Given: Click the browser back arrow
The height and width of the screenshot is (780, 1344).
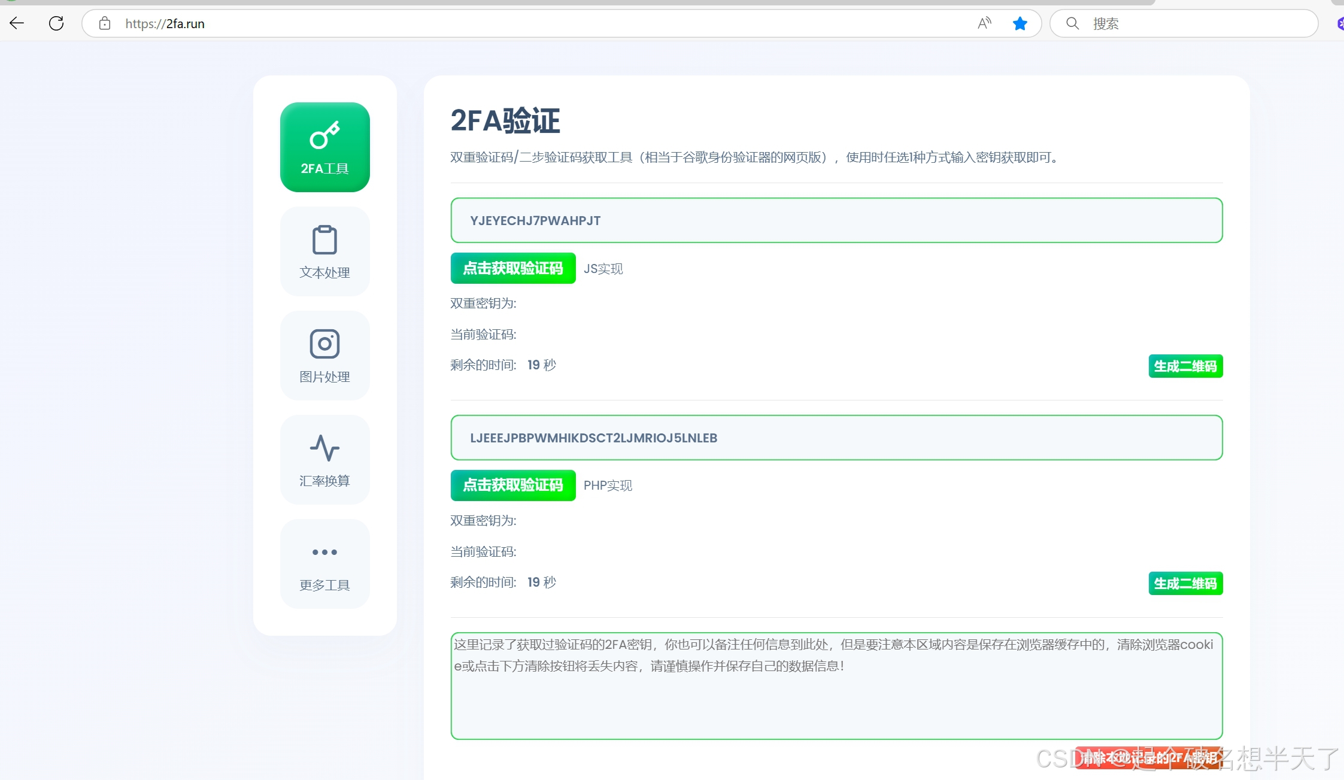Looking at the screenshot, I should [x=17, y=23].
